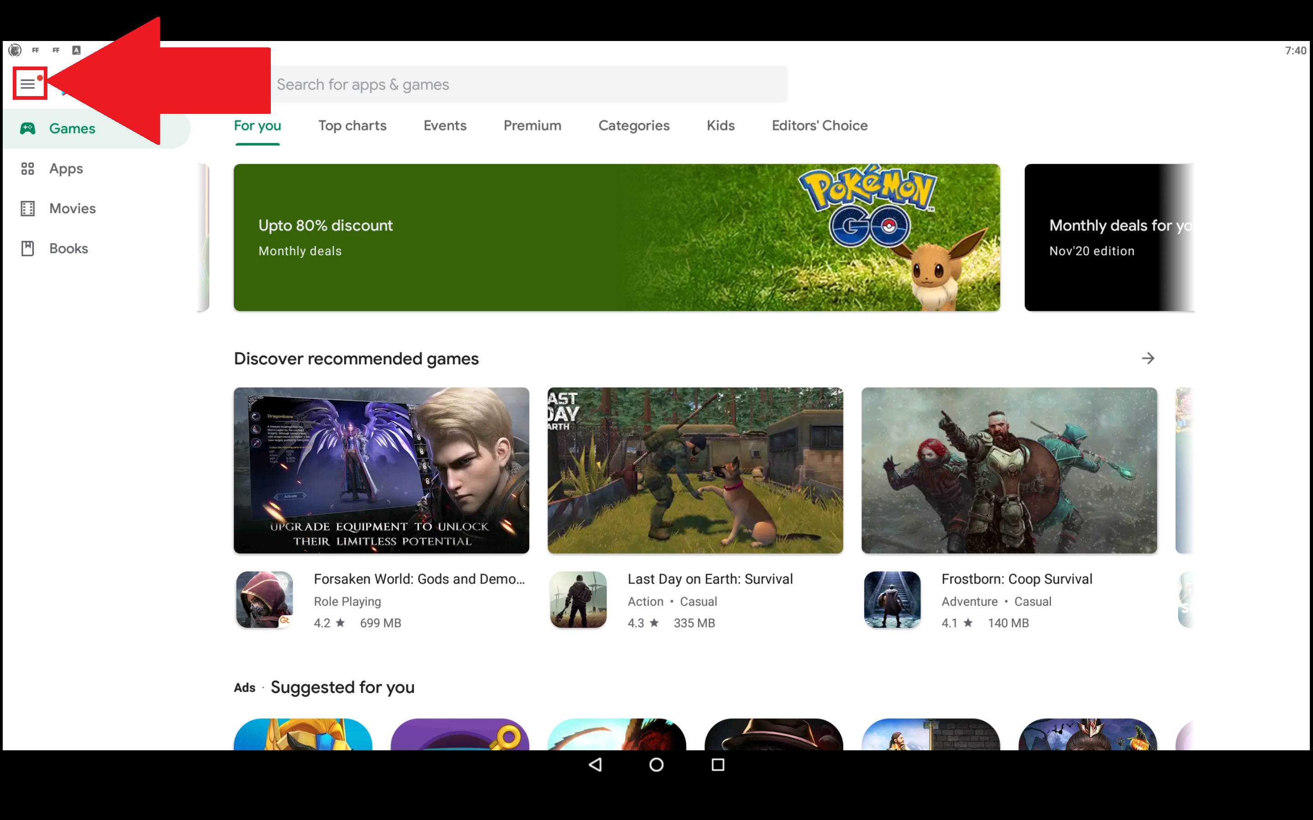This screenshot has width=1313, height=820.
Task: Open Discover recommended games heading
Action: tap(356, 359)
